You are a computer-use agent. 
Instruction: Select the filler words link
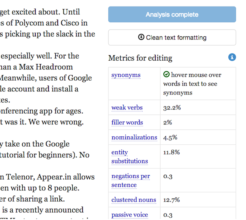click(127, 122)
